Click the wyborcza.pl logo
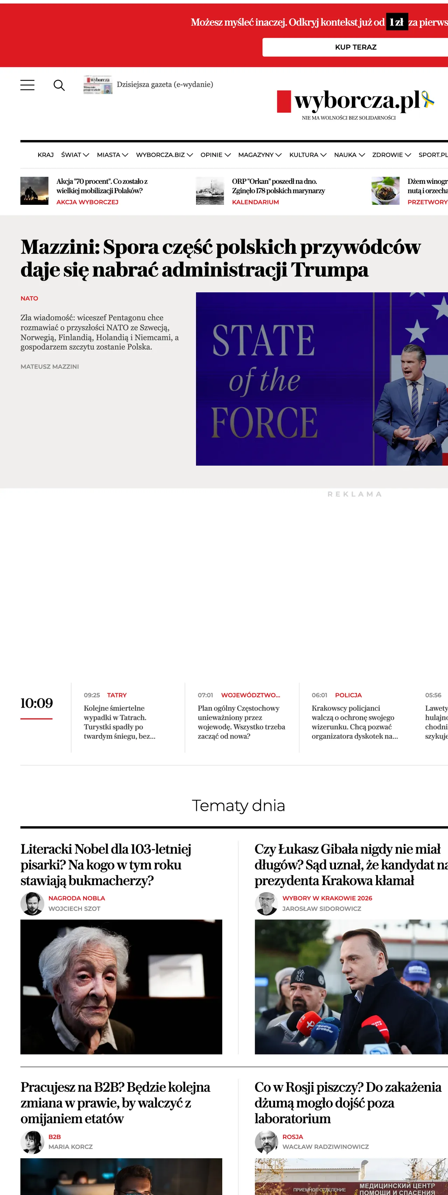Screen dimensions: 448x1195 click(x=356, y=101)
